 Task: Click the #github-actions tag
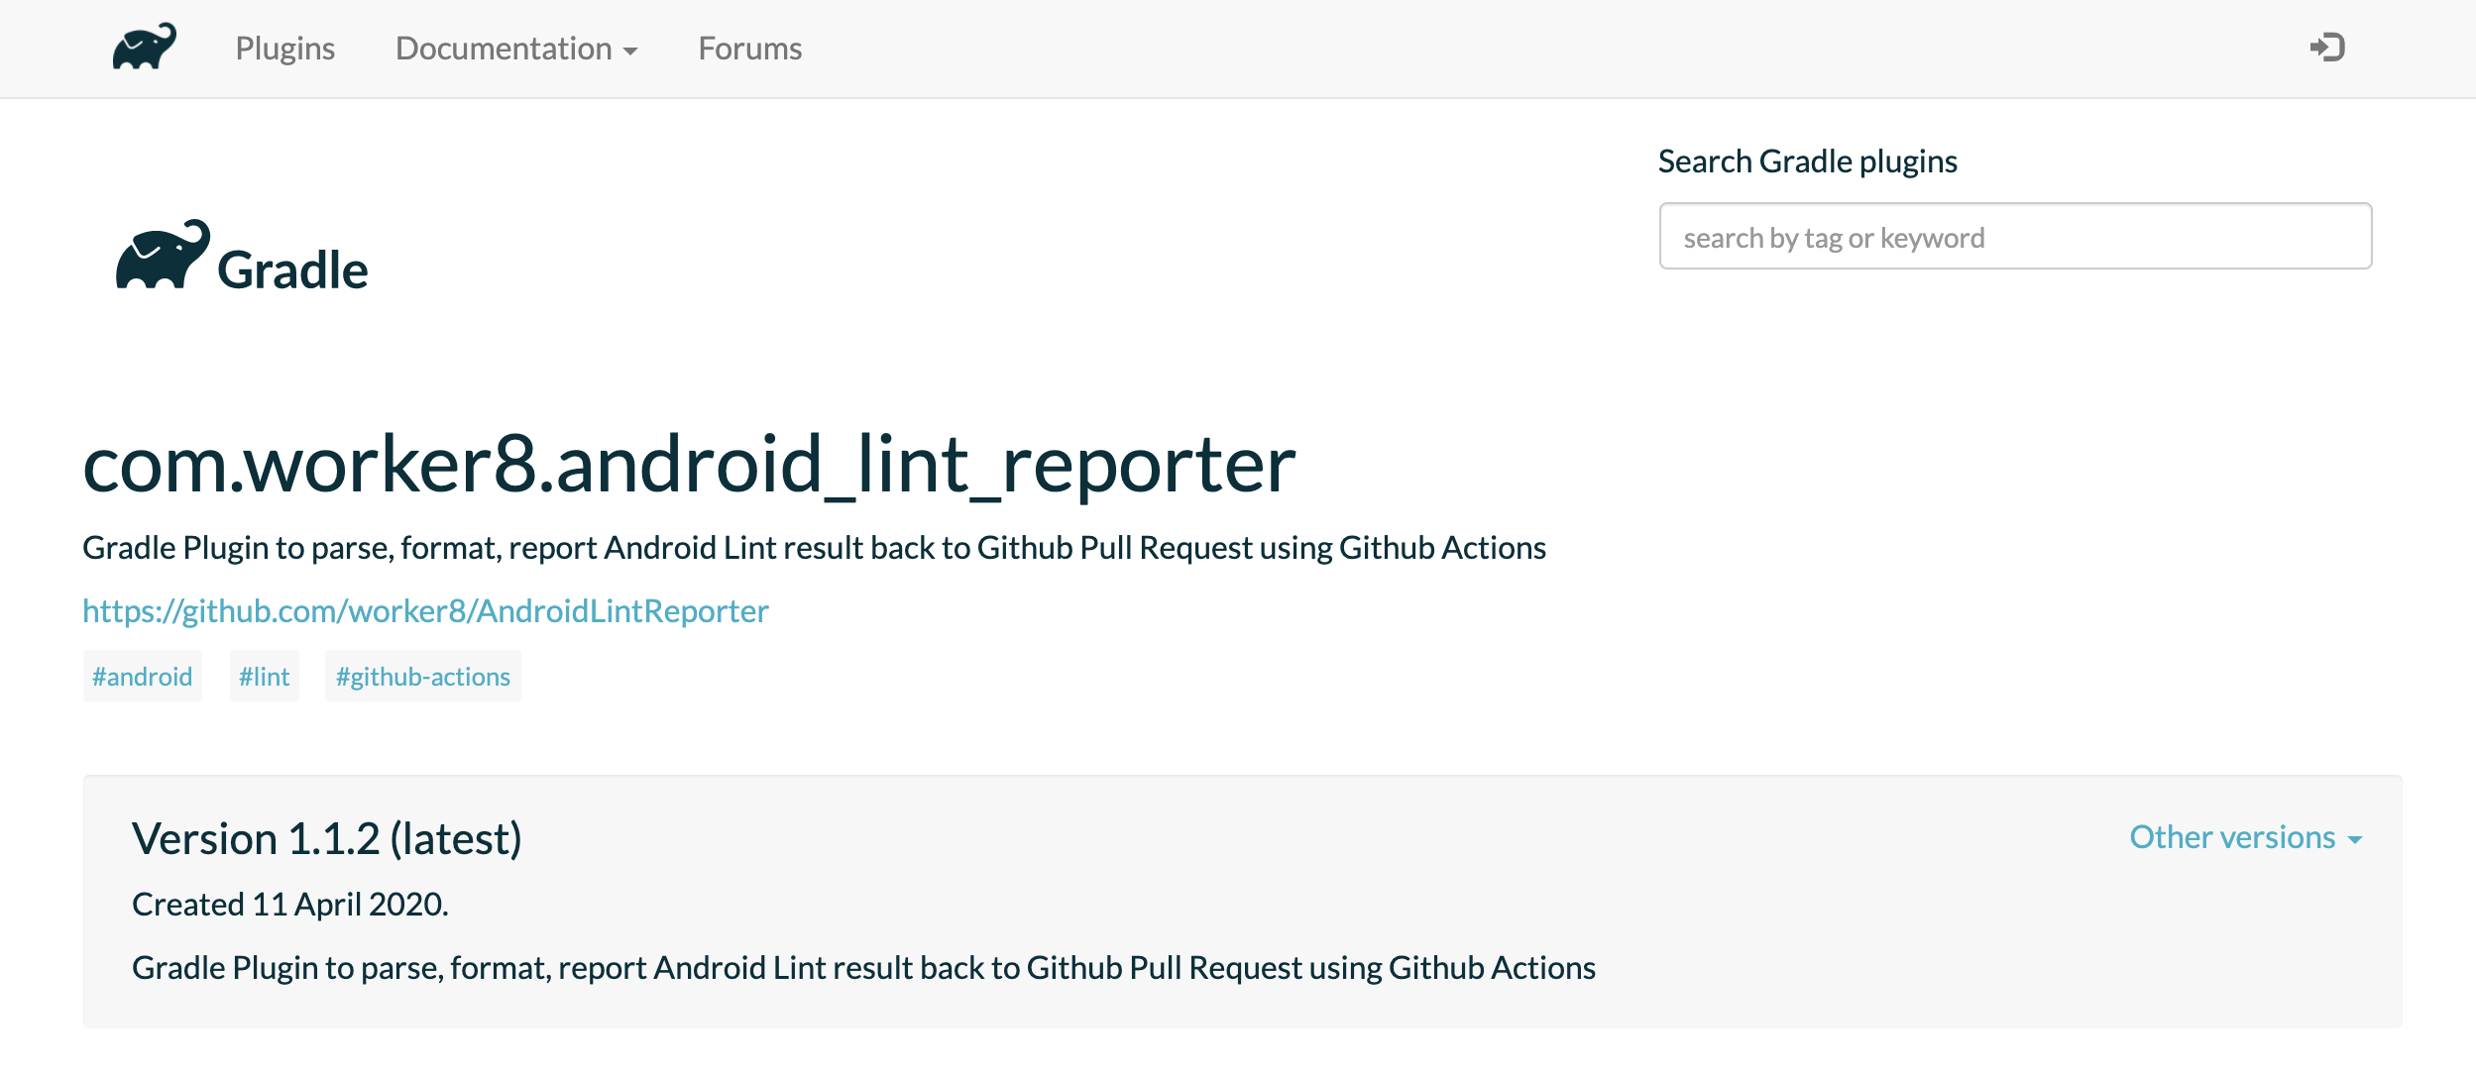pos(423,675)
